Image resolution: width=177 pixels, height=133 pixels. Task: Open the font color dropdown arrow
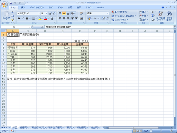[x=48, y=18]
